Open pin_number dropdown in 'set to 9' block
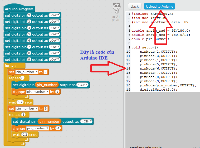 click(x=27, y=108)
